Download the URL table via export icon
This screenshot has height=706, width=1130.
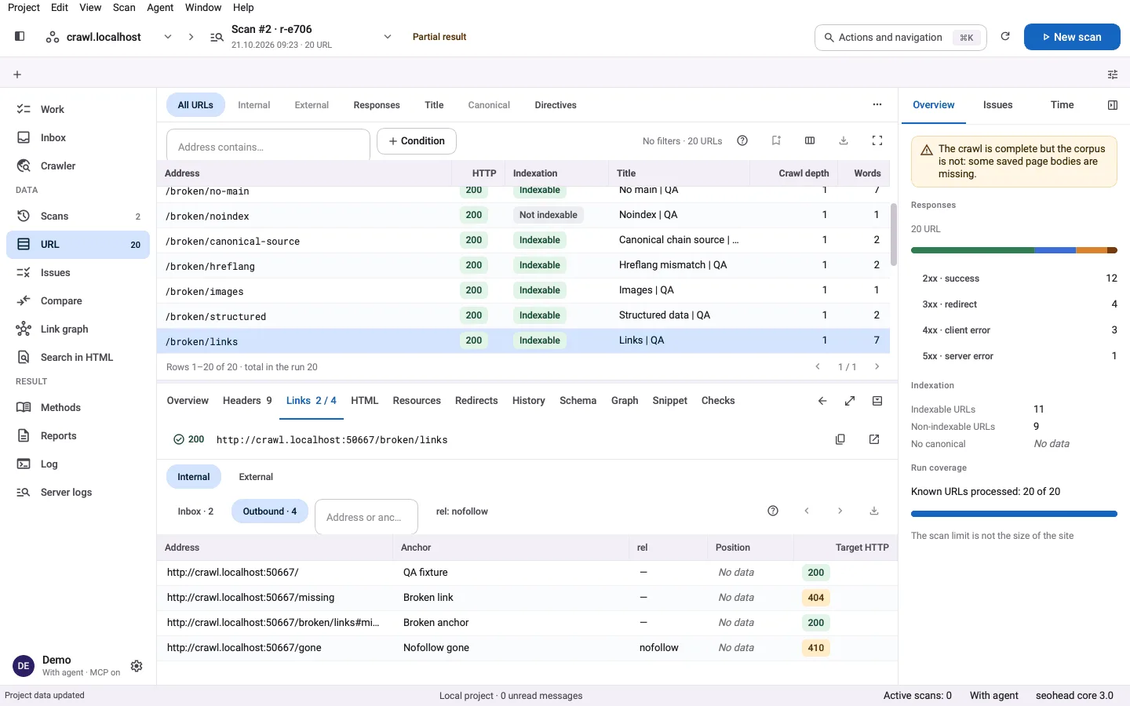point(844,141)
